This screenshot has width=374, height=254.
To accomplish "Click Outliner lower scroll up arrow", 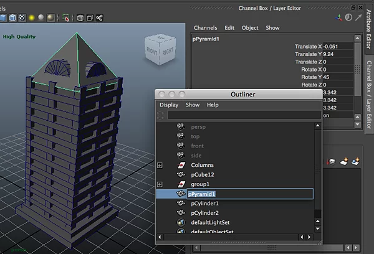I will coord(318,222).
